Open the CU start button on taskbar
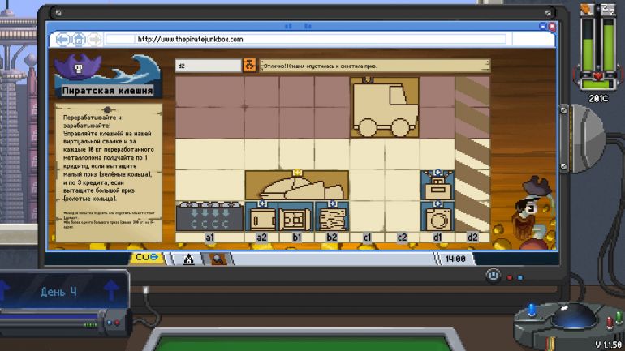 coord(151,259)
